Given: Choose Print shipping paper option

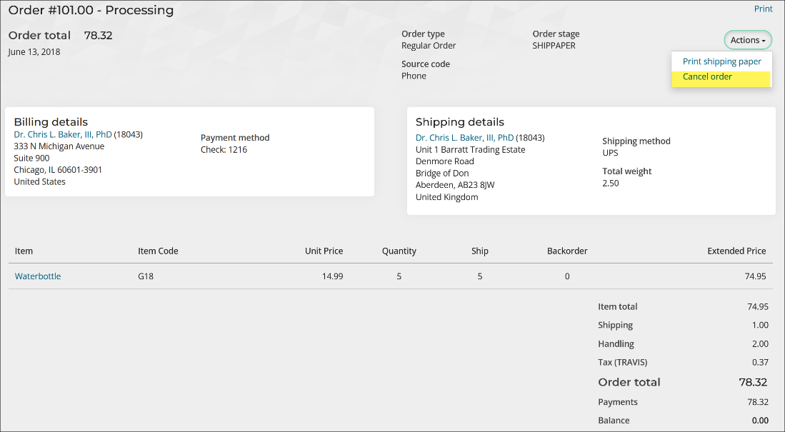Looking at the screenshot, I should (721, 61).
